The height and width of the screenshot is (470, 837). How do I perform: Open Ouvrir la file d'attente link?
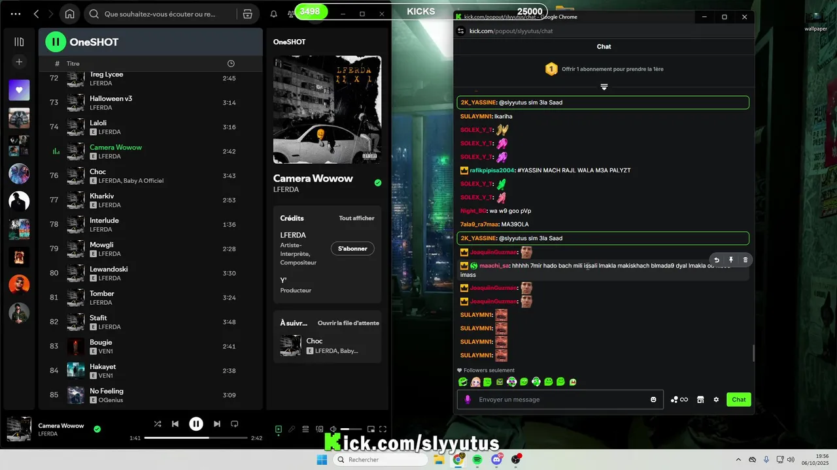349,323
